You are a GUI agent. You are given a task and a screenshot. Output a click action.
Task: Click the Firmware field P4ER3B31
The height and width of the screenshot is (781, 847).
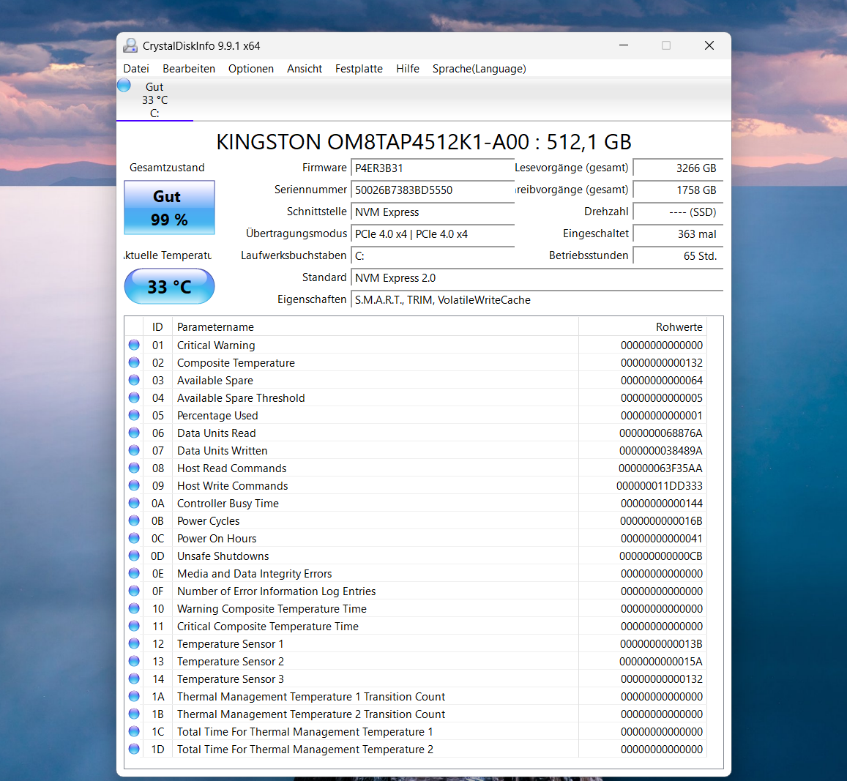coord(432,168)
